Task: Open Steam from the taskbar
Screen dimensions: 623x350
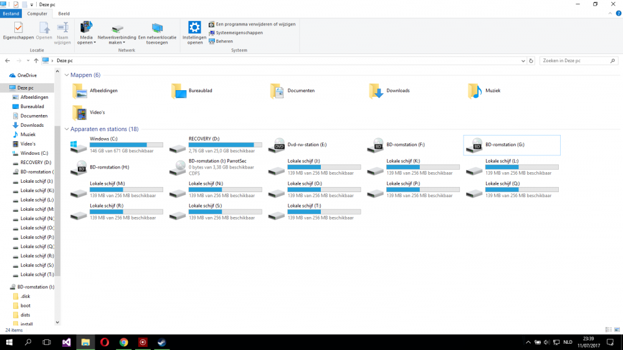Action: (162, 342)
